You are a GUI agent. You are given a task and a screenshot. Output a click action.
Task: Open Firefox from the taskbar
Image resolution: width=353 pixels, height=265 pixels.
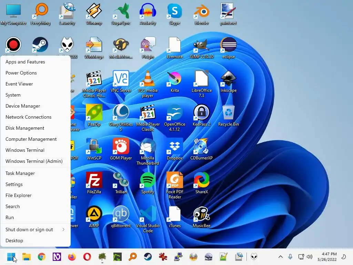tap(72, 257)
